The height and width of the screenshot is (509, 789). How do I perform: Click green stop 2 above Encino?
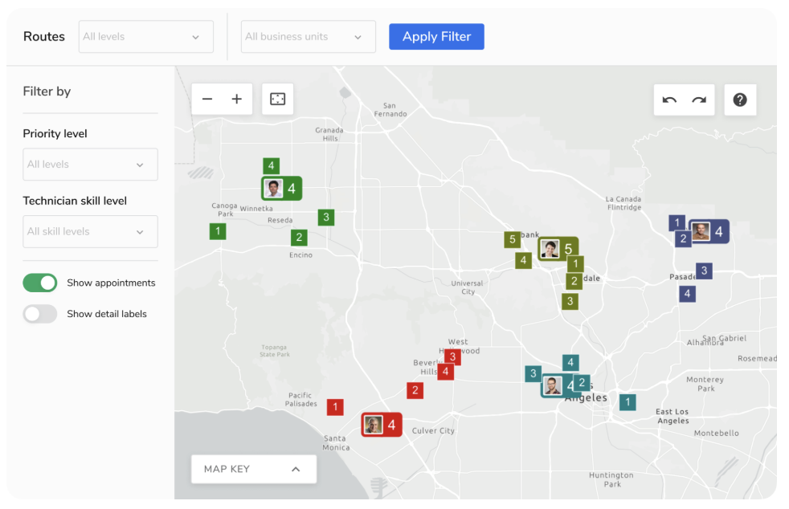[x=299, y=238]
